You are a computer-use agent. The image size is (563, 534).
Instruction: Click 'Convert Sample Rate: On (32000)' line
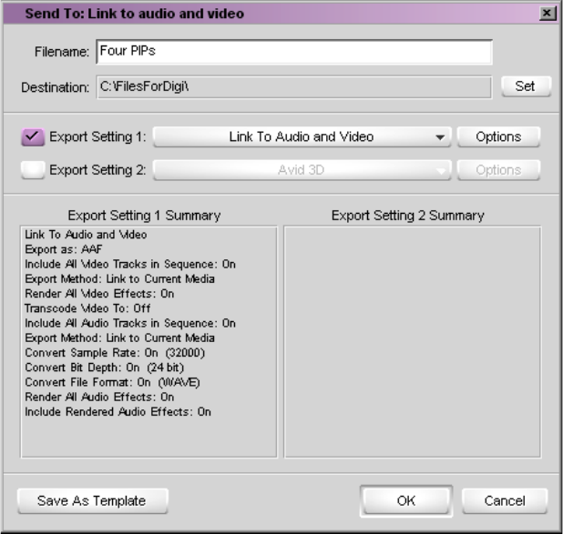(115, 353)
